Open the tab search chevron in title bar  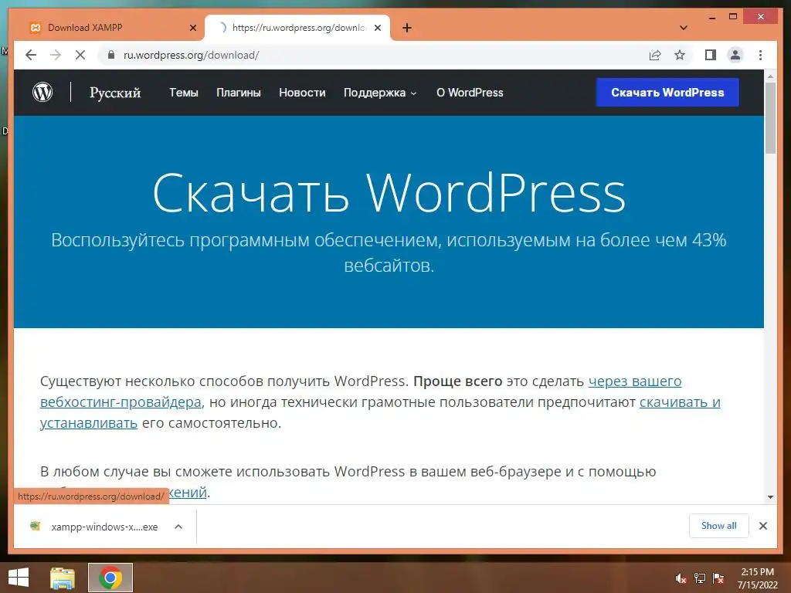pos(684,28)
